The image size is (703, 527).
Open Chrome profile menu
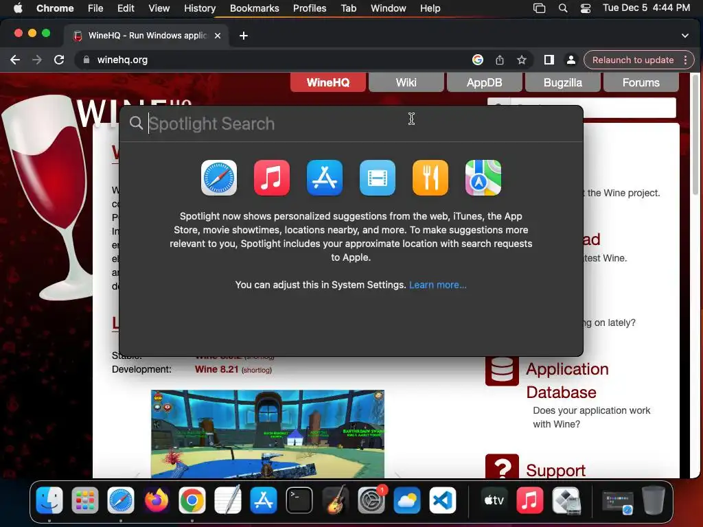click(x=571, y=60)
